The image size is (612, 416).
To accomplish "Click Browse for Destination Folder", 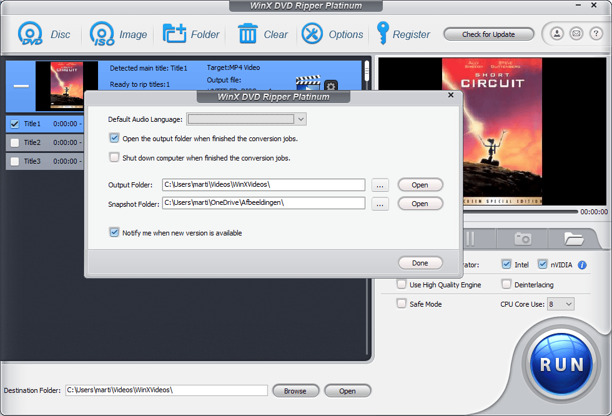I will pos(295,390).
